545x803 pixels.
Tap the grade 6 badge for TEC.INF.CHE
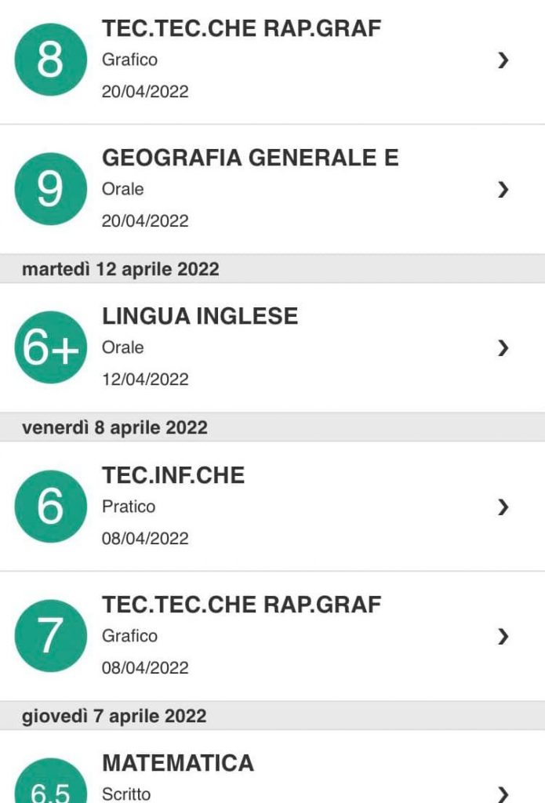point(50,507)
